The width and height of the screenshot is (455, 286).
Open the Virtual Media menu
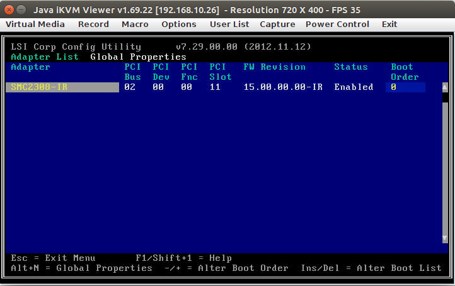[35, 25]
